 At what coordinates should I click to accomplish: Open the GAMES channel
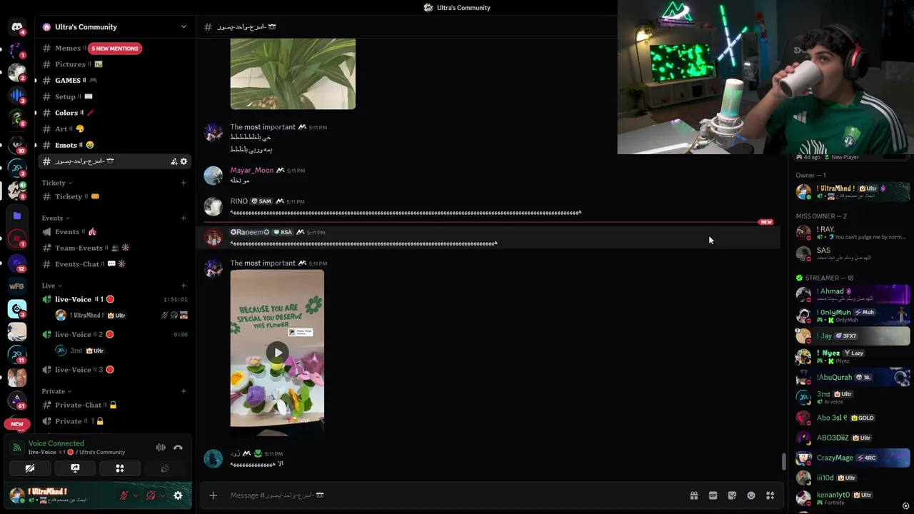(x=115, y=81)
